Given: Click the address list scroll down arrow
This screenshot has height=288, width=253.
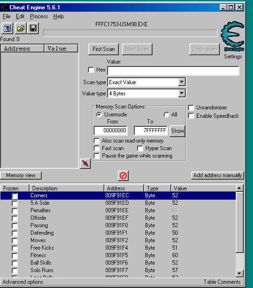Looking at the screenshot, I should click(239, 274).
